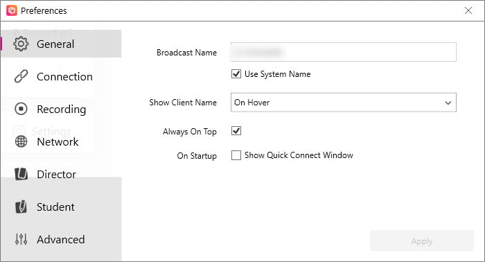Click the Student icon in sidebar
Viewport: 485px width, 262px height.
pyautogui.click(x=21, y=207)
